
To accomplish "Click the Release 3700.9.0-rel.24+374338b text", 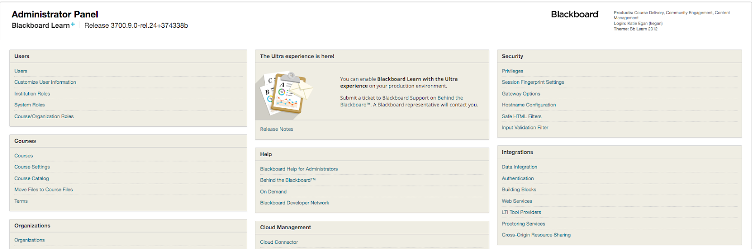I will 136,25.
